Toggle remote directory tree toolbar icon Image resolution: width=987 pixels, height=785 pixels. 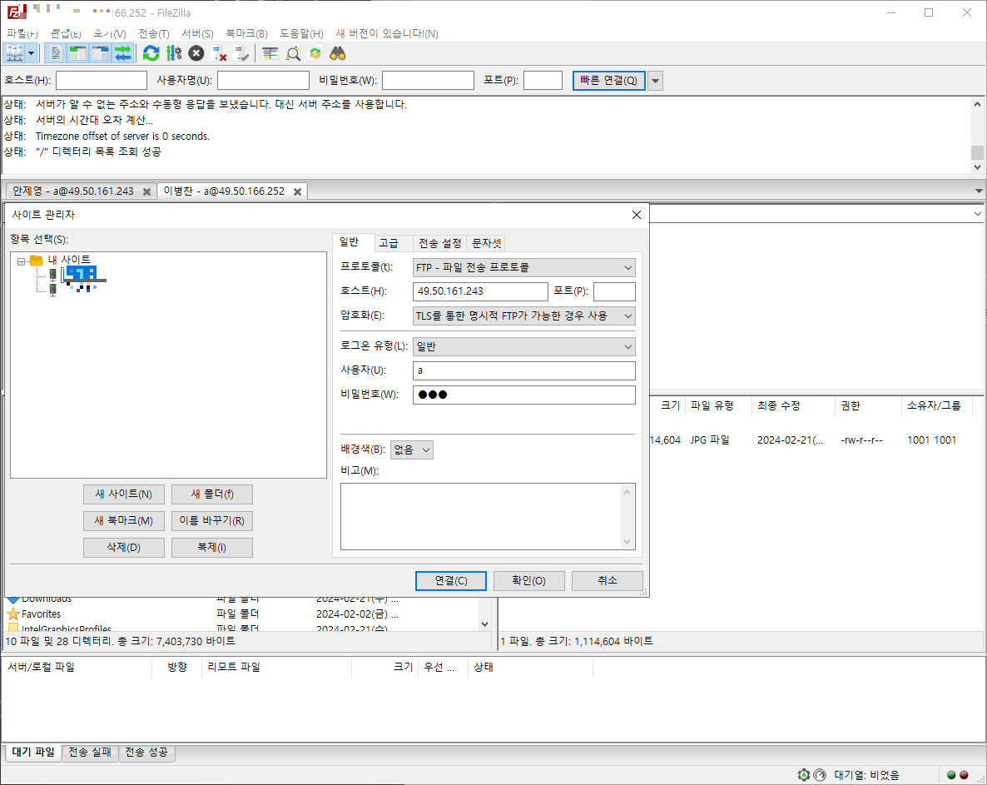101,53
